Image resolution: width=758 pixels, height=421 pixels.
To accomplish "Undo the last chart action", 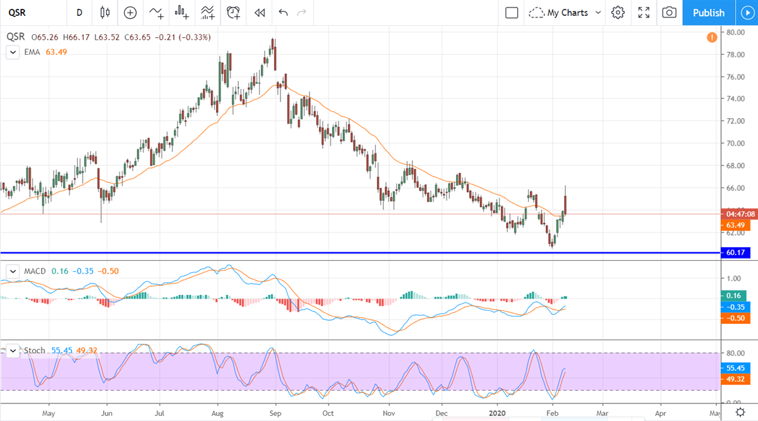I will [283, 13].
